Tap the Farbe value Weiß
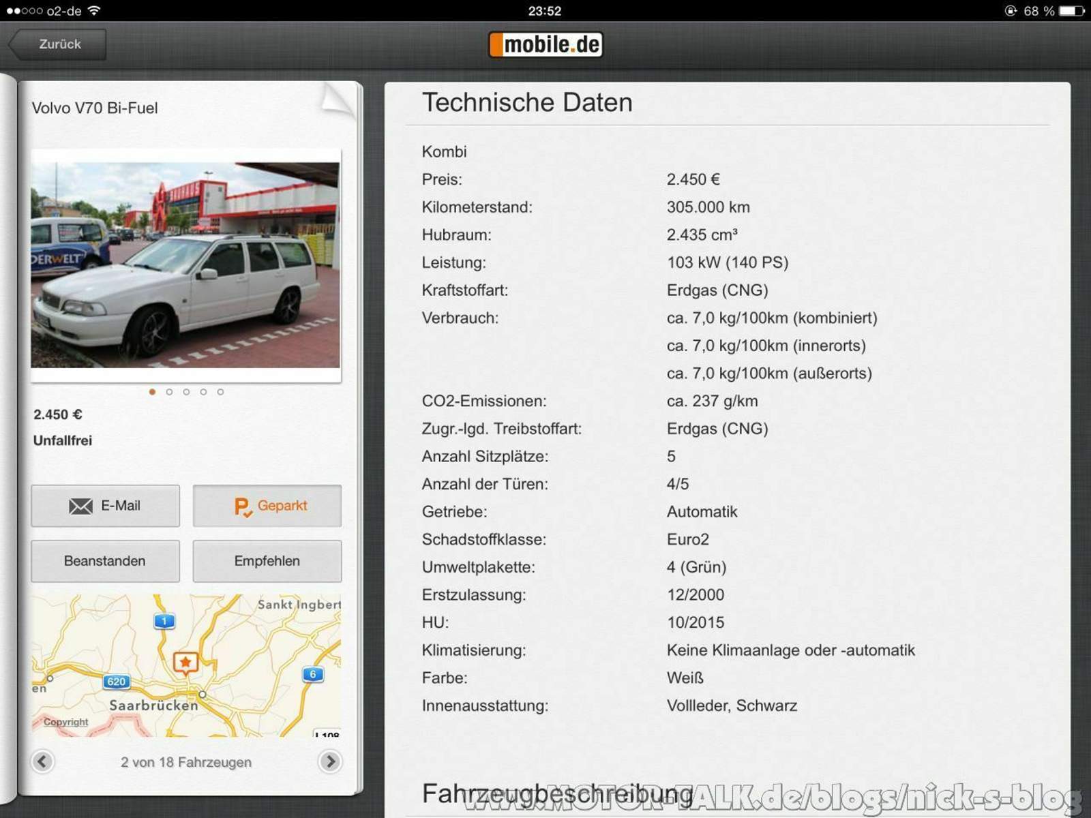The width and height of the screenshot is (1091, 818). point(685,678)
